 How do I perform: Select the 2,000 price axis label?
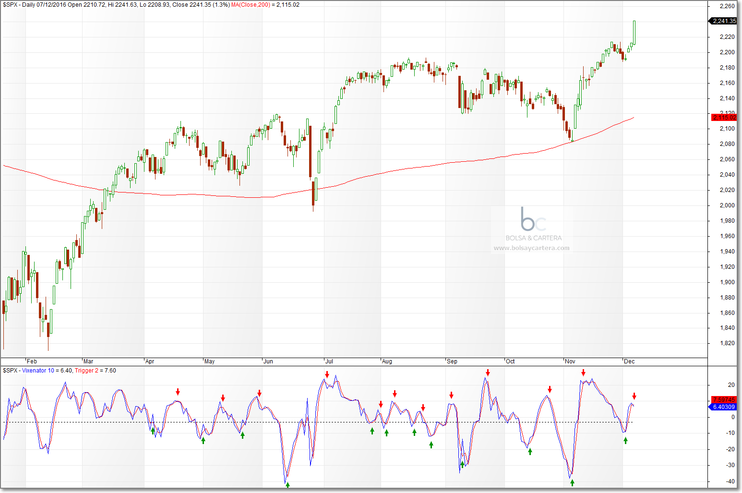(x=728, y=205)
